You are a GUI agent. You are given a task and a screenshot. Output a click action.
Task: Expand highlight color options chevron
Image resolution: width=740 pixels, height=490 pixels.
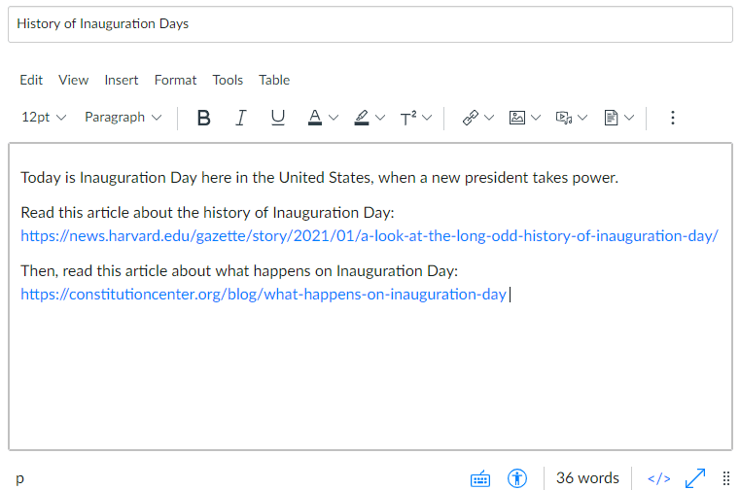coord(380,118)
